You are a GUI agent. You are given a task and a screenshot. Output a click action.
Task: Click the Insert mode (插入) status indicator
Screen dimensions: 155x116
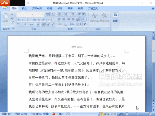(61, 114)
